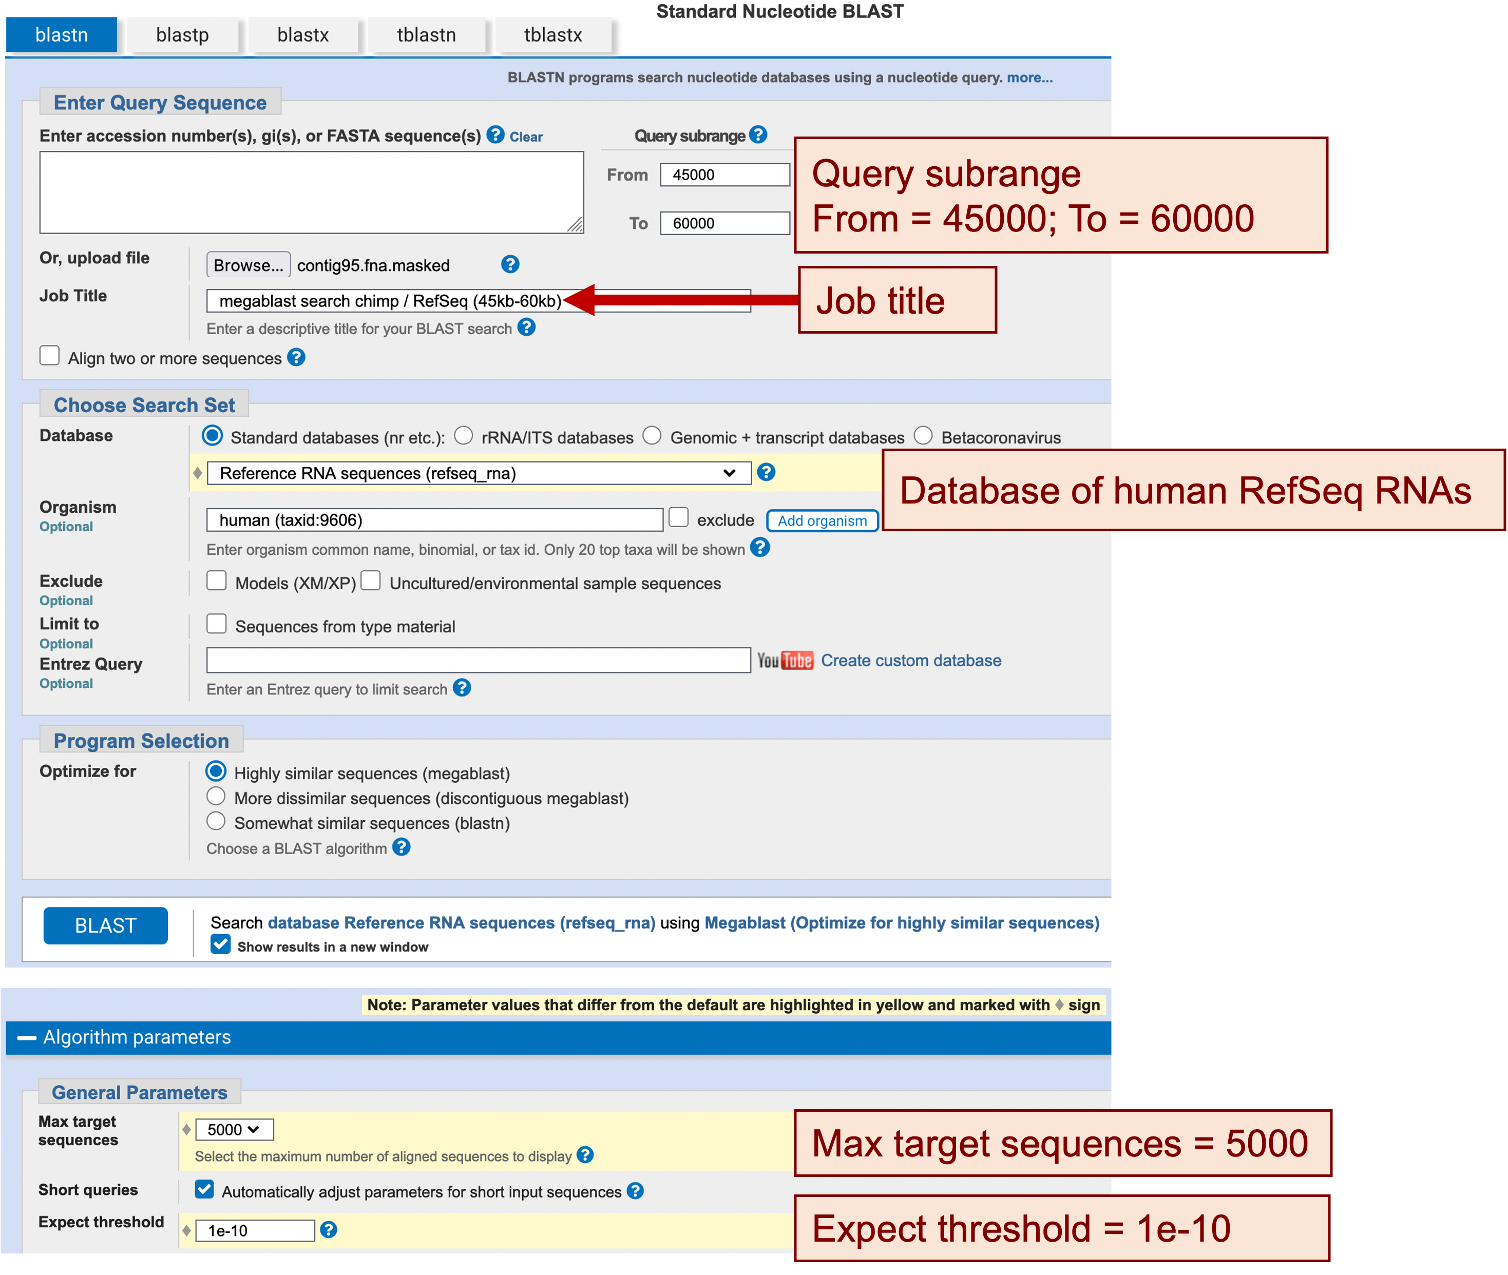Click the Job Title input field

click(x=479, y=301)
